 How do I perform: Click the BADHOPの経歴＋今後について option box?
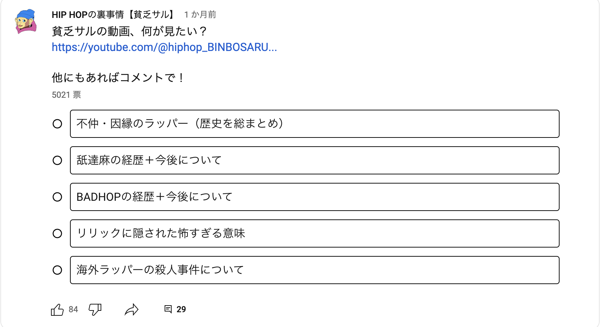click(314, 197)
